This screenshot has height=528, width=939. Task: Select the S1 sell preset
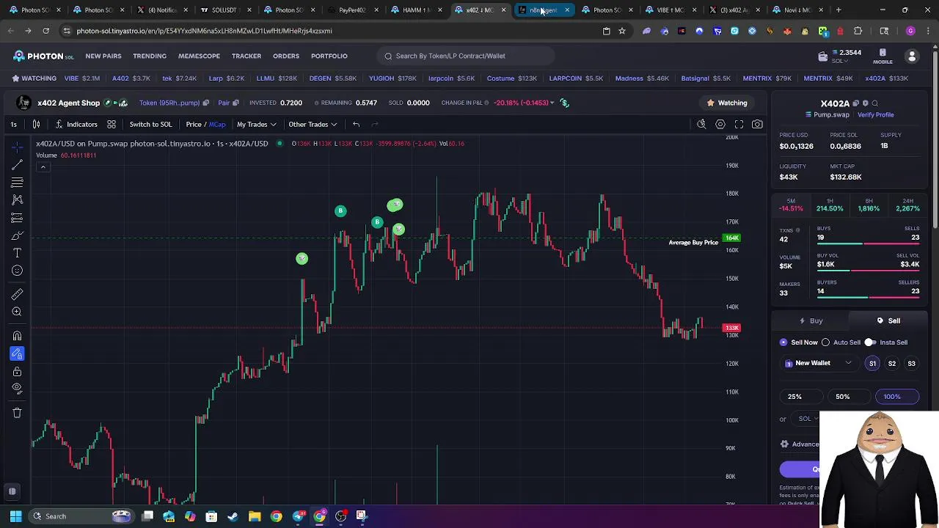872,363
